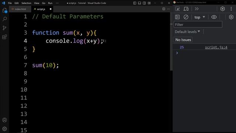Expand hidden menu items ellipsis
This screenshot has width=236, height=133.
coord(57,3)
